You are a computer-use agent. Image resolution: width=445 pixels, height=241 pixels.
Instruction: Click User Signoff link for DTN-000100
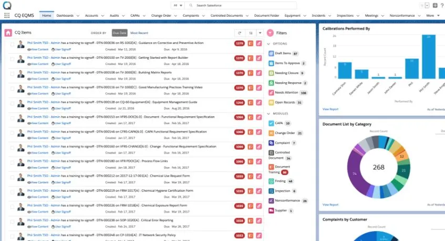61,64
